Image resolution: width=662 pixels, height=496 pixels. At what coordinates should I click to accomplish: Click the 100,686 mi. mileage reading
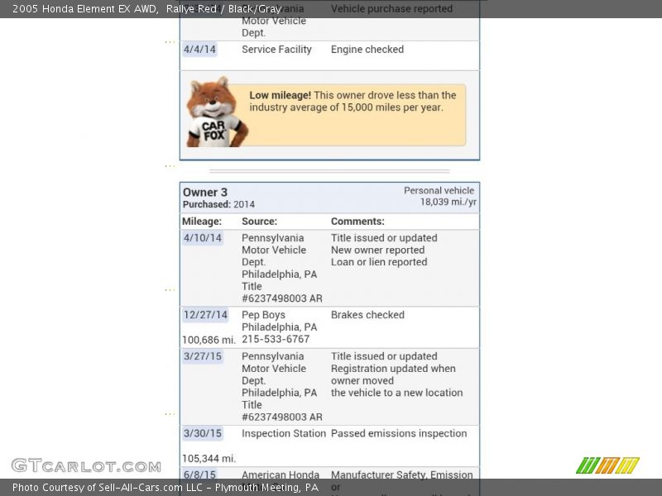209,340
